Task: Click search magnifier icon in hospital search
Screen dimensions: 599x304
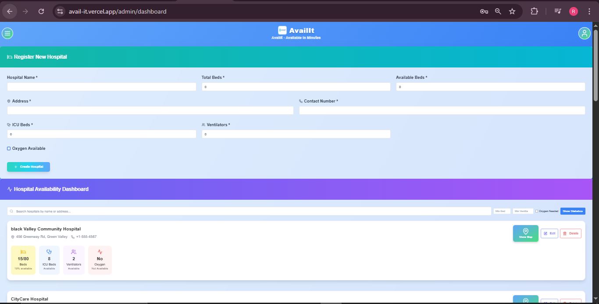Action: pyautogui.click(x=12, y=211)
